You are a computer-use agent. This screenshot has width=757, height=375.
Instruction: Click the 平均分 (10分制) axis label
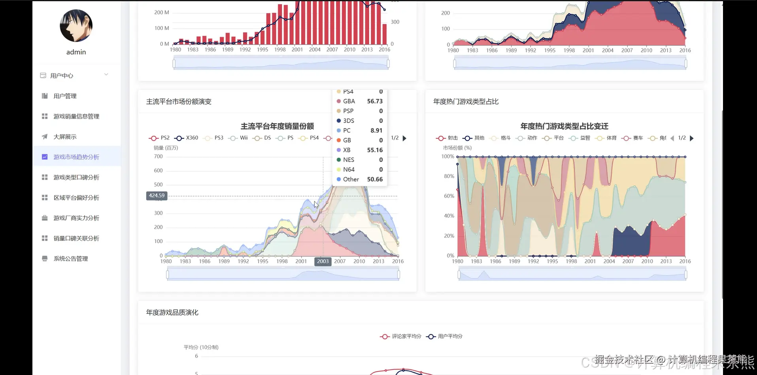point(201,347)
